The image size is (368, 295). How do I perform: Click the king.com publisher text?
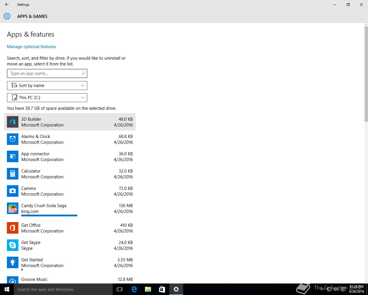(x=30, y=211)
